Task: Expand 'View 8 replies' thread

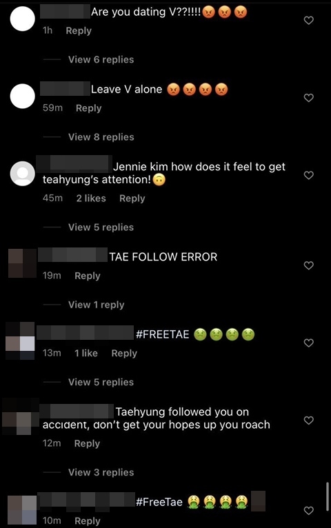Action: 101,137
